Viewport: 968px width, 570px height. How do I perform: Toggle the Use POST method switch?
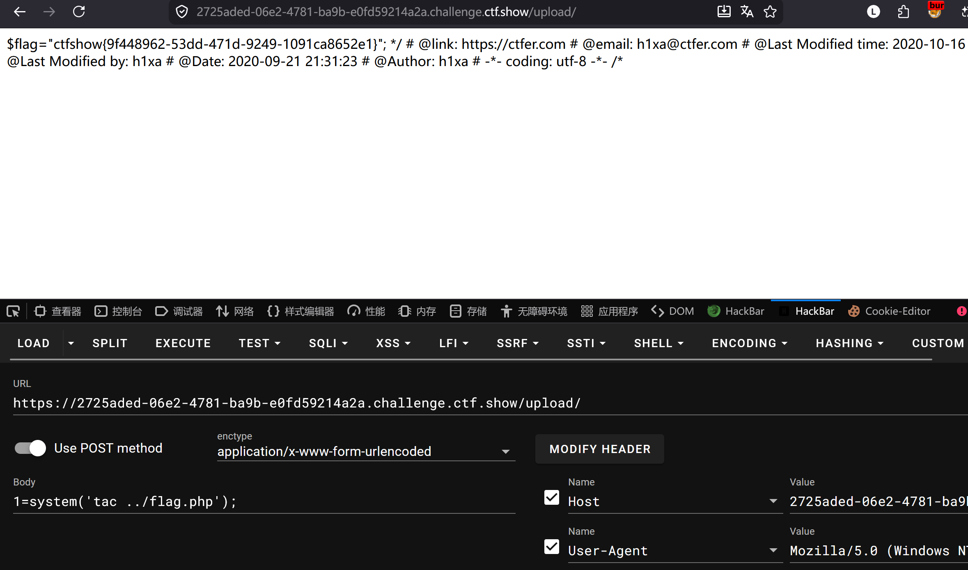pos(30,448)
